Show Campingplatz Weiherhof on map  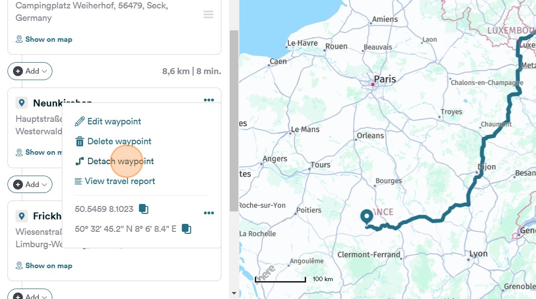point(44,39)
